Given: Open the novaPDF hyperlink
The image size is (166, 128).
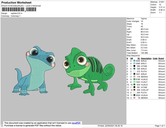Looking at the screenshot, I should pos(76,123).
